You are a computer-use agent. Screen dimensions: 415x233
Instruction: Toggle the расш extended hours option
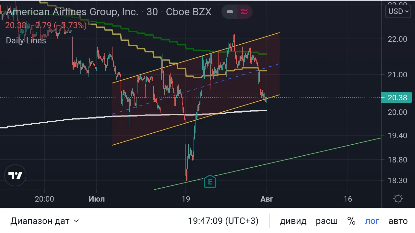pos(326,221)
